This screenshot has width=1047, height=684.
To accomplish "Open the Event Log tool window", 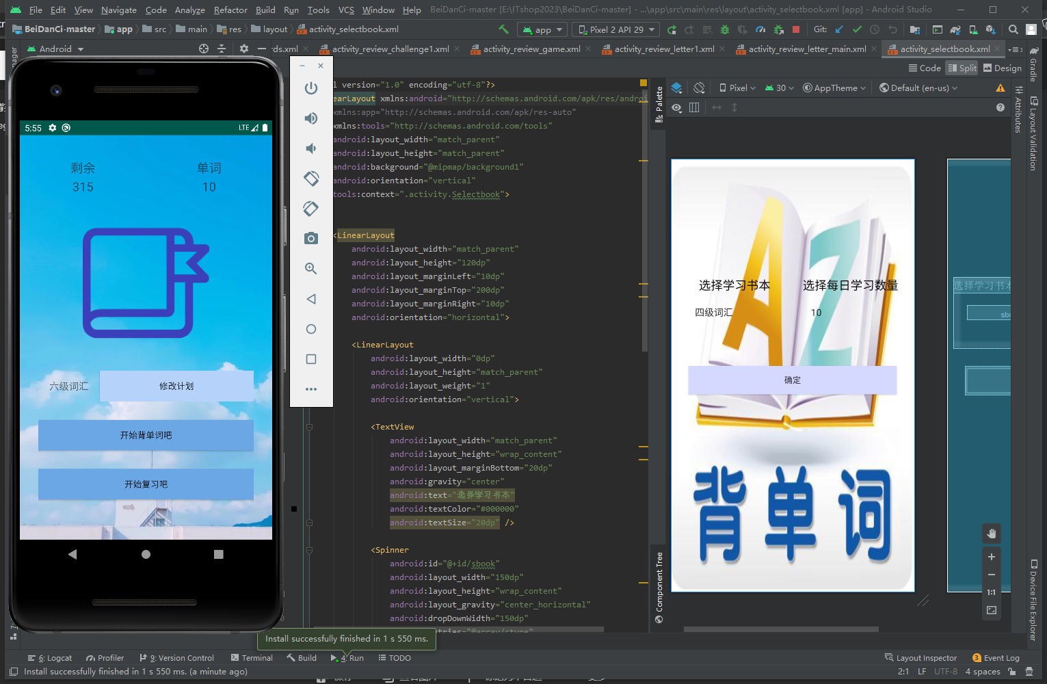I will point(996,658).
